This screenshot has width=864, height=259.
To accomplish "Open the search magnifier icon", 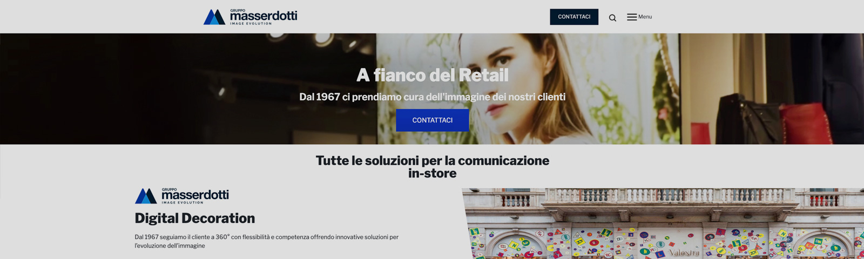I will pos(612,18).
